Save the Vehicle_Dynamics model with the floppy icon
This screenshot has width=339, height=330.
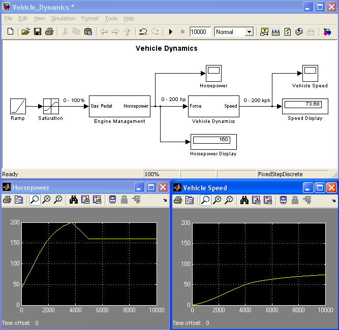pyautogui.click(x=38, y=32)
